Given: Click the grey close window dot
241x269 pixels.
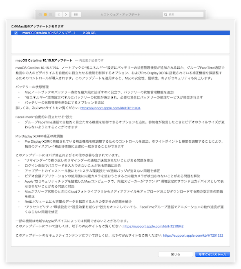Looking at the screenshot, I should [x=40, y=15].
